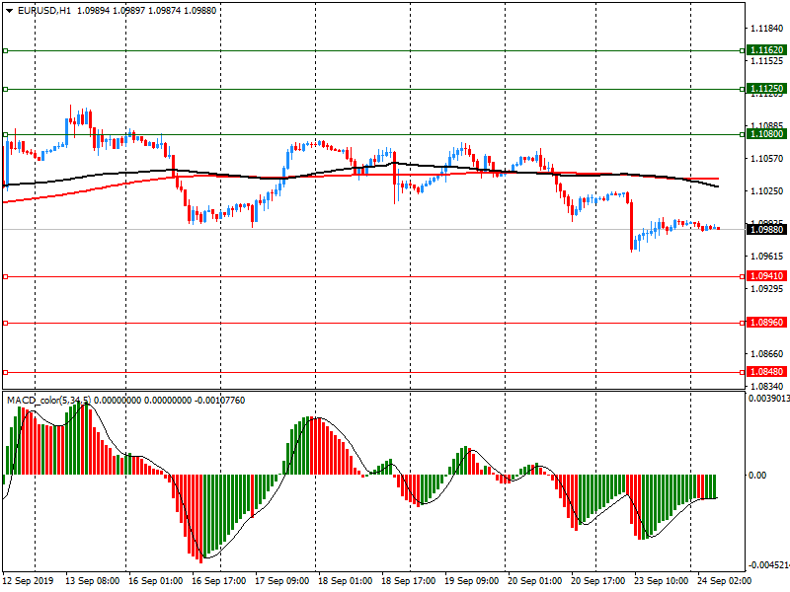Click the 1.08340 price scale value
The height and width of the screenshot is (592, 790).
click(x=767, y=387)
